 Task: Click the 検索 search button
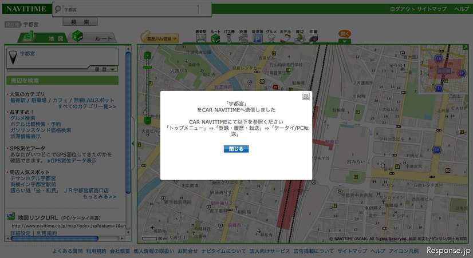pyautogui.click(x=80, y=22)
